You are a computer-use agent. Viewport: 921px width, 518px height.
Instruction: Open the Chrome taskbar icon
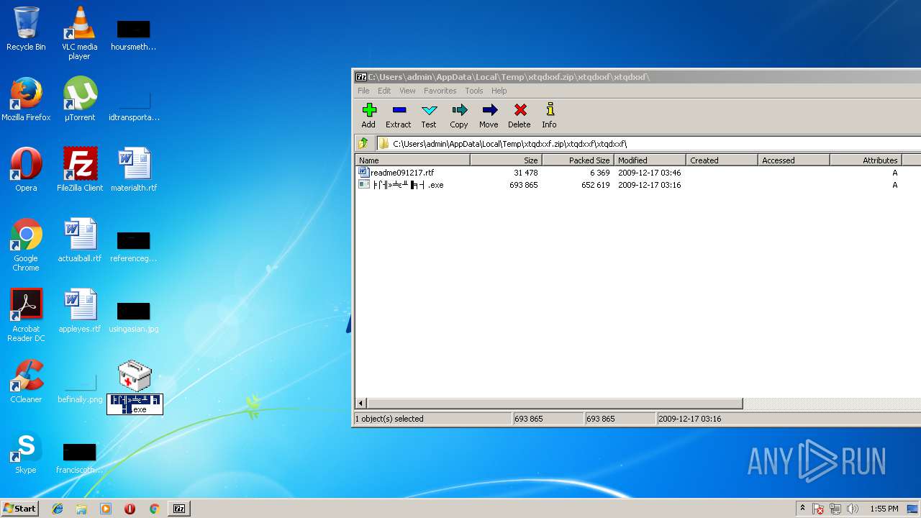(x=154, y=509)
